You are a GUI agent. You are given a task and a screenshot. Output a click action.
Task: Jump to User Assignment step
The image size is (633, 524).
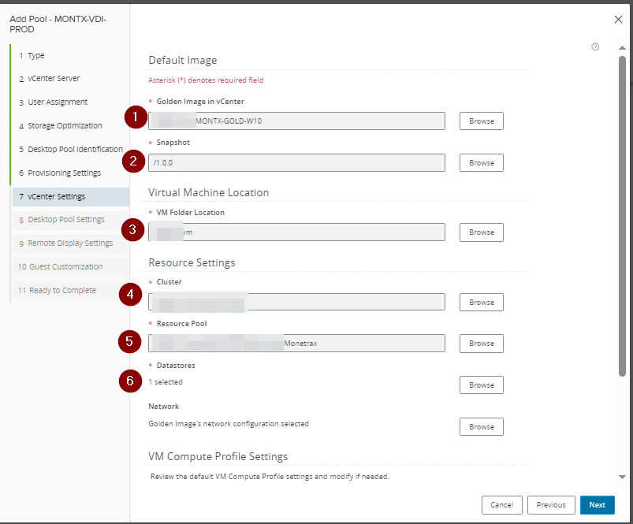point(58,102)
